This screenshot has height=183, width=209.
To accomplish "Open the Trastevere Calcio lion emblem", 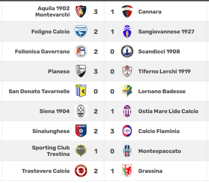I will [81, 171].
